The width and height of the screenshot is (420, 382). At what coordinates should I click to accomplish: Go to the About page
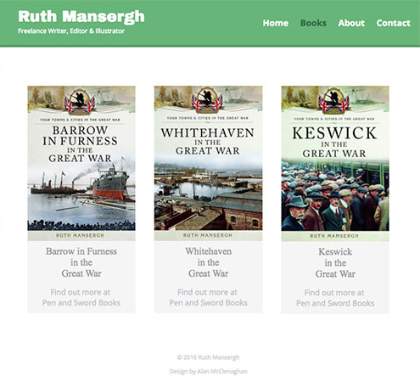[351, 23]
